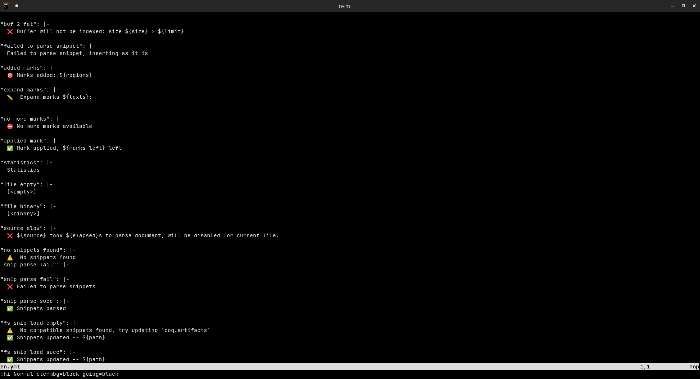Click the warning triangle before "No snippets found"
The height and width of the screenshot is (379, 700).
(x=10, y=258)
